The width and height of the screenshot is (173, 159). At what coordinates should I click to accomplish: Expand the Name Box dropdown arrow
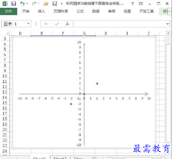coord(28,24)
